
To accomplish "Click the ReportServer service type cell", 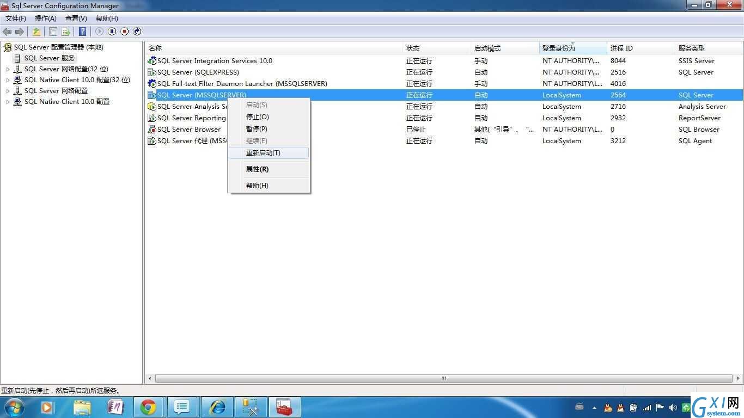I will (699, 118).
